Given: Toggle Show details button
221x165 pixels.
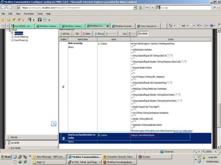Looking at the screenshot, I should coord(143,33).
